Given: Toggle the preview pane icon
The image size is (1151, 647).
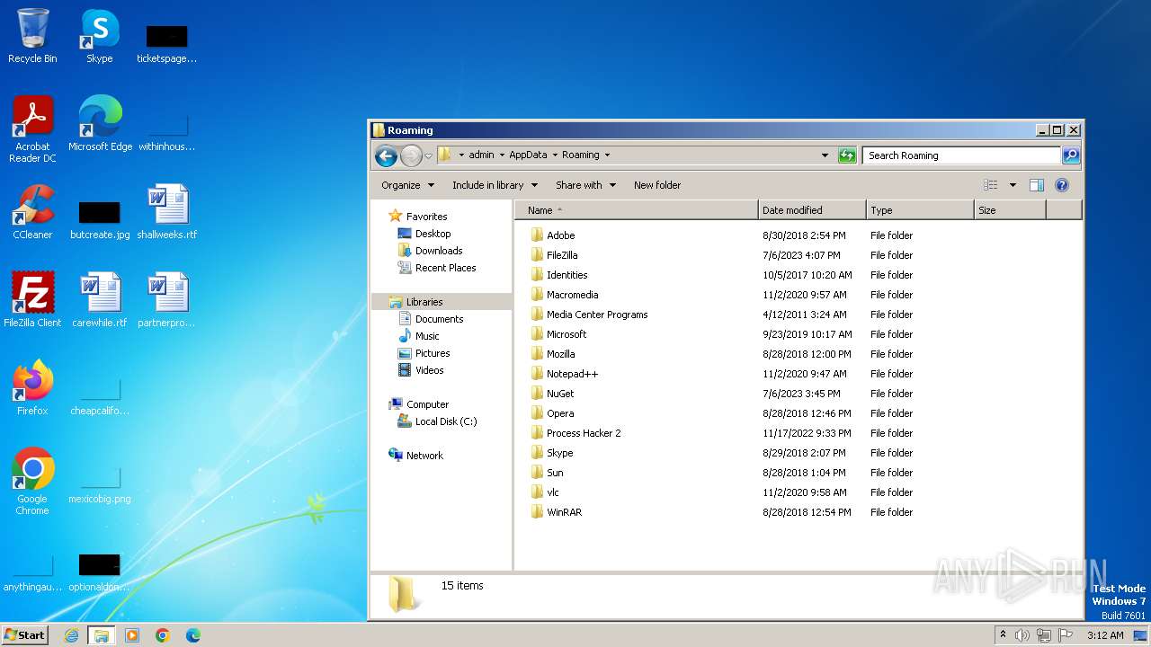Looking at the screenshot, I should [x=1037, y=185].
